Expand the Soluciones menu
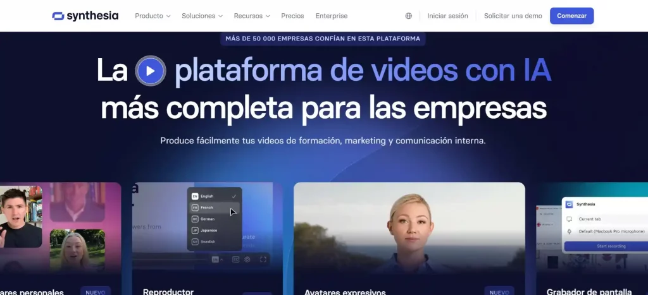Image resolution: width=648 pixels, height=295 pixels. 202,16
